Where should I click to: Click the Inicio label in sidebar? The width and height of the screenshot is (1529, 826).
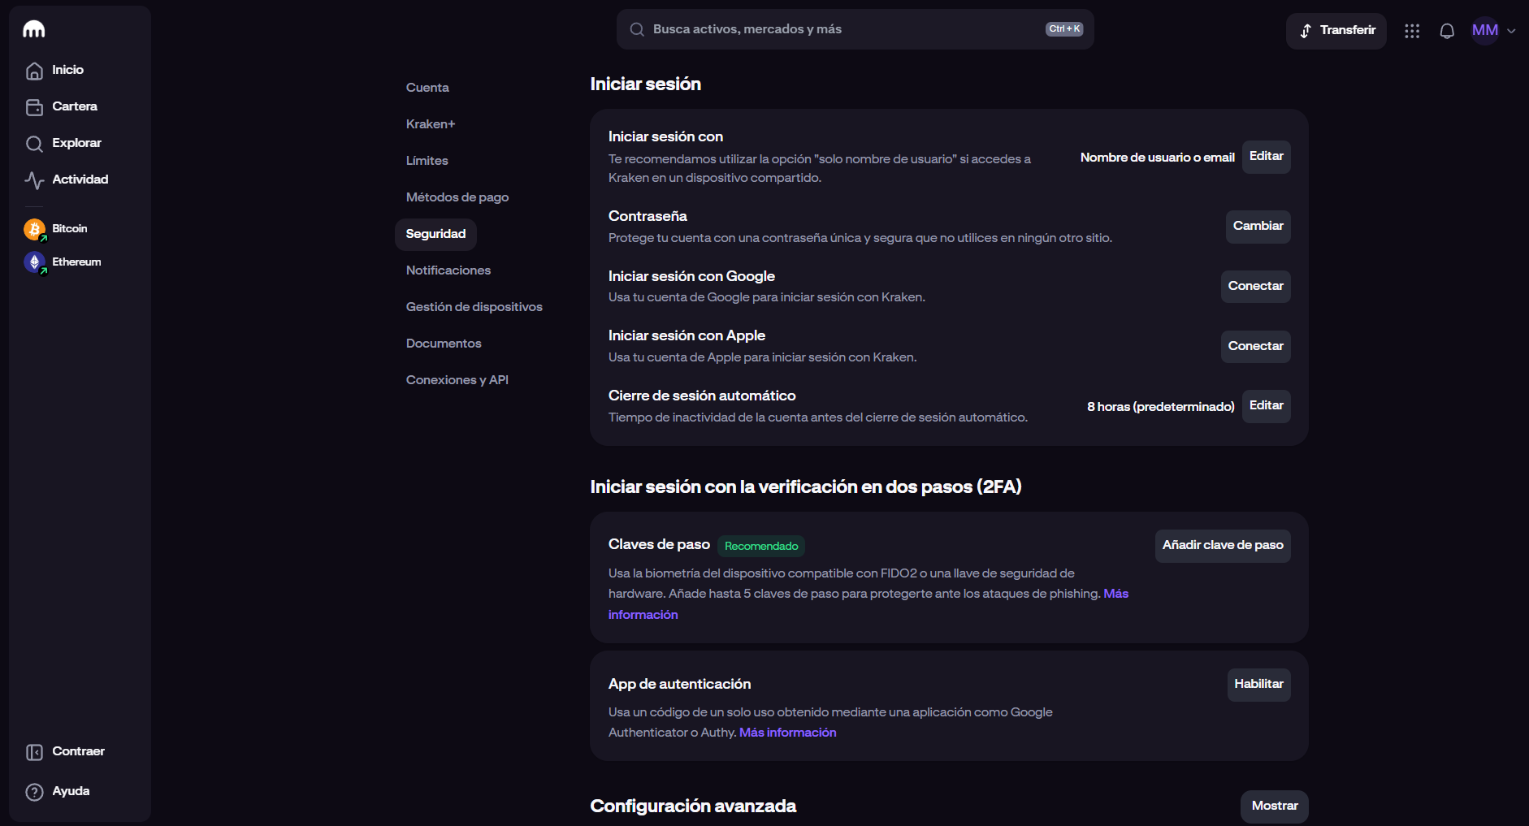(x=68, y=71)
